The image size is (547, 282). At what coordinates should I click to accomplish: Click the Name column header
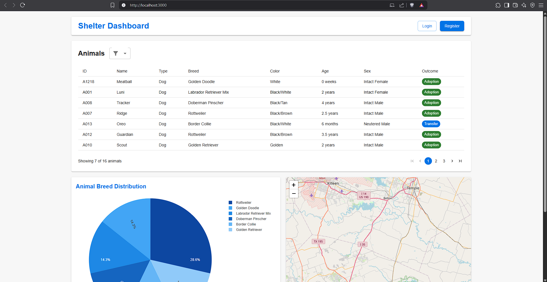click(x=122, y=71)
